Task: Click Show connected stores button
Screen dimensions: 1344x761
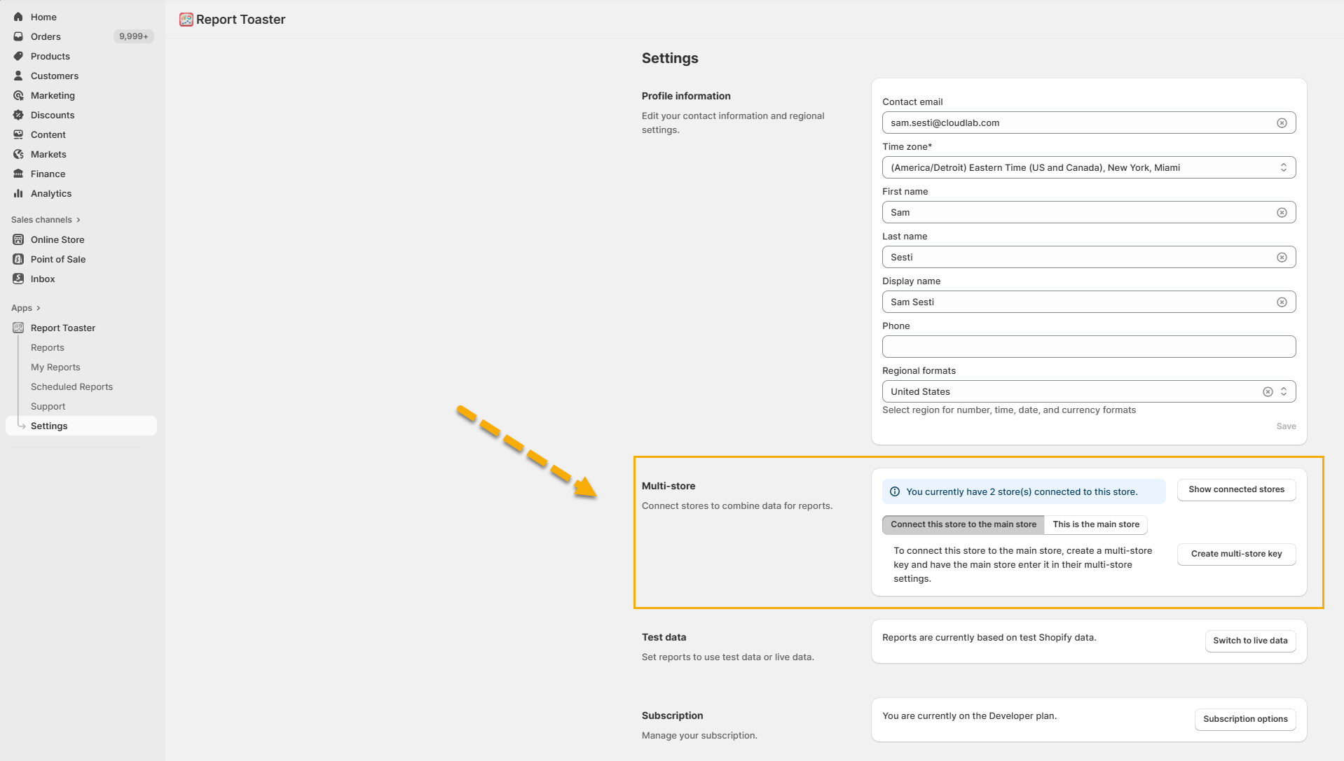Action: point(1235,489)
